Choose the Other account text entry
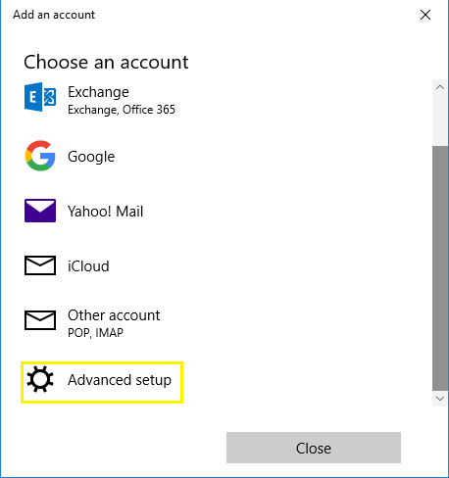Screen dimensions: 449x478 (114, 315)
